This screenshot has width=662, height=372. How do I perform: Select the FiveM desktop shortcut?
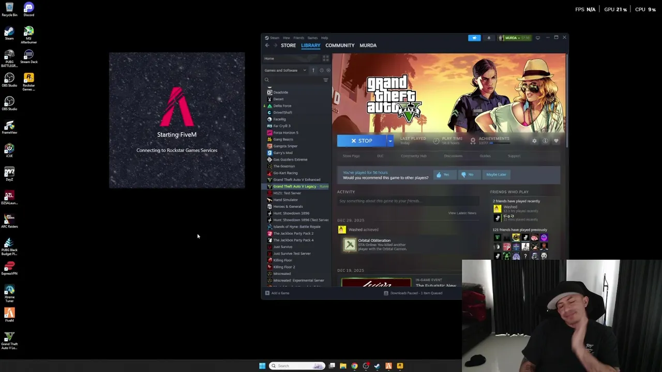pos(9,315)
